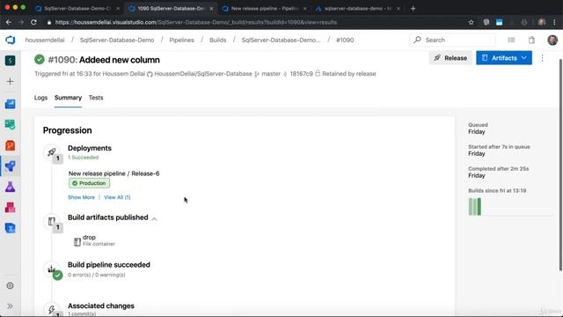Viewport: 563px width, 317px height.
Task: Open the more actions vertical ellipsis
Action: 542,58
